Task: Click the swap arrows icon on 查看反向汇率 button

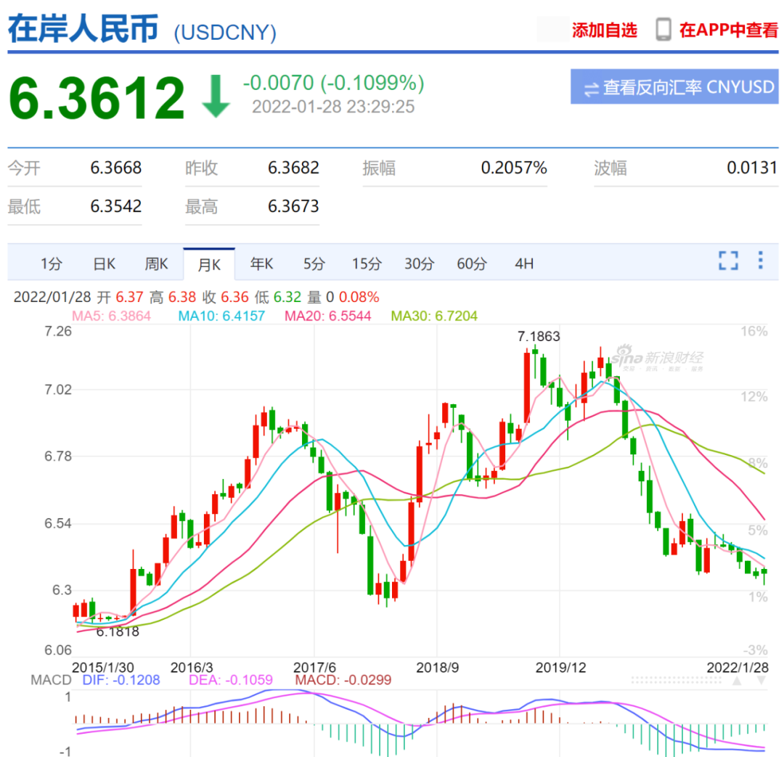Action: pos(592,89)
